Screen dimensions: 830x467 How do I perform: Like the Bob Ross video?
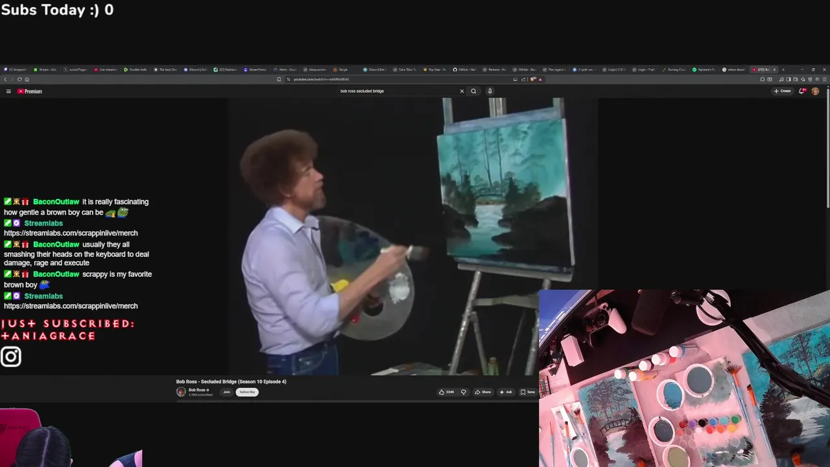(x=446, y=392)
